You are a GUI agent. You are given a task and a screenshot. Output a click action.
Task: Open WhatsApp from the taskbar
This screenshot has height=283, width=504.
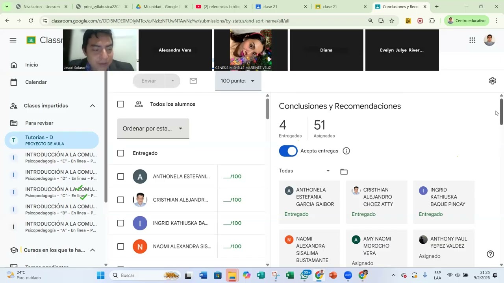tap(304, 275)
